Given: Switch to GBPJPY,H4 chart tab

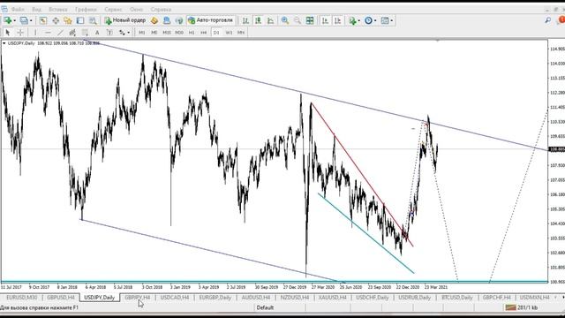Looking at the screenshot, I should 138,298.
